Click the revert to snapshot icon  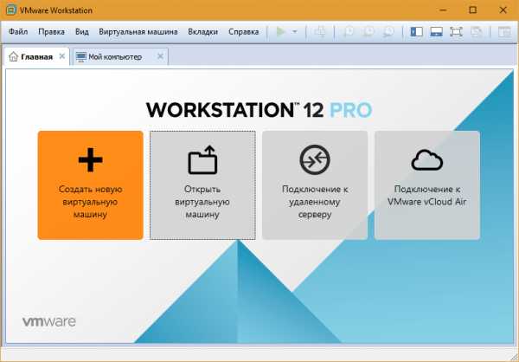[x=368, y=32]
